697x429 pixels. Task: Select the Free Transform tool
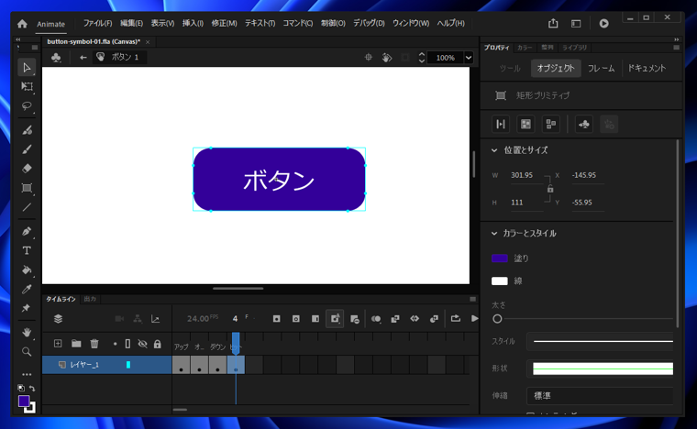click(x=27, y=86)
